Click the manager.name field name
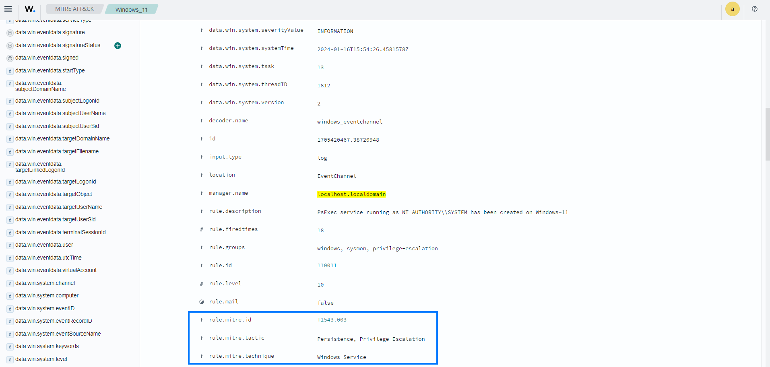Screen dimensions: 770x367 coord(229,193)
